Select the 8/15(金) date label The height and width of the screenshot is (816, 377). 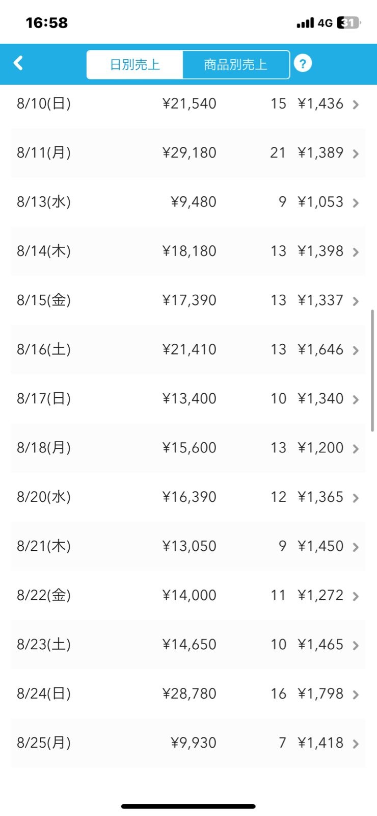click(44, 300)
